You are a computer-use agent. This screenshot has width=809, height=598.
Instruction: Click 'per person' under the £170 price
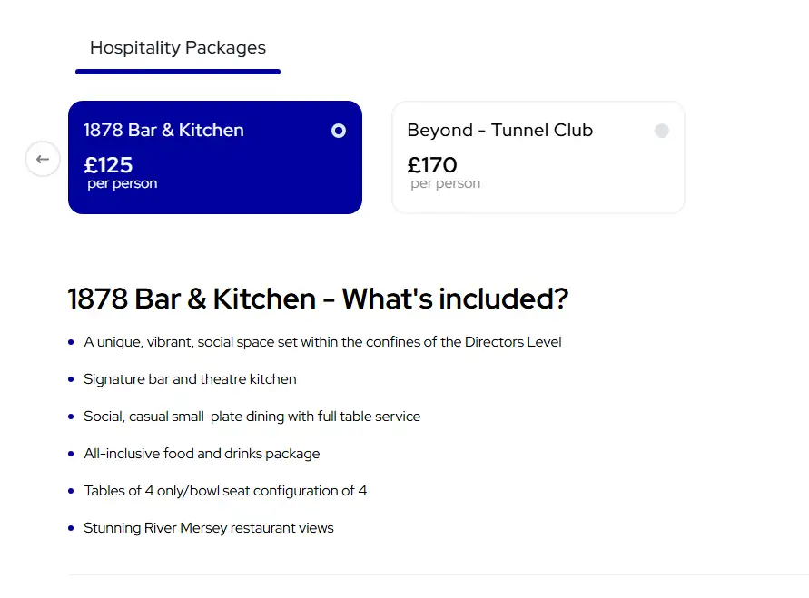pyautogui.click(x=446, y=184)
